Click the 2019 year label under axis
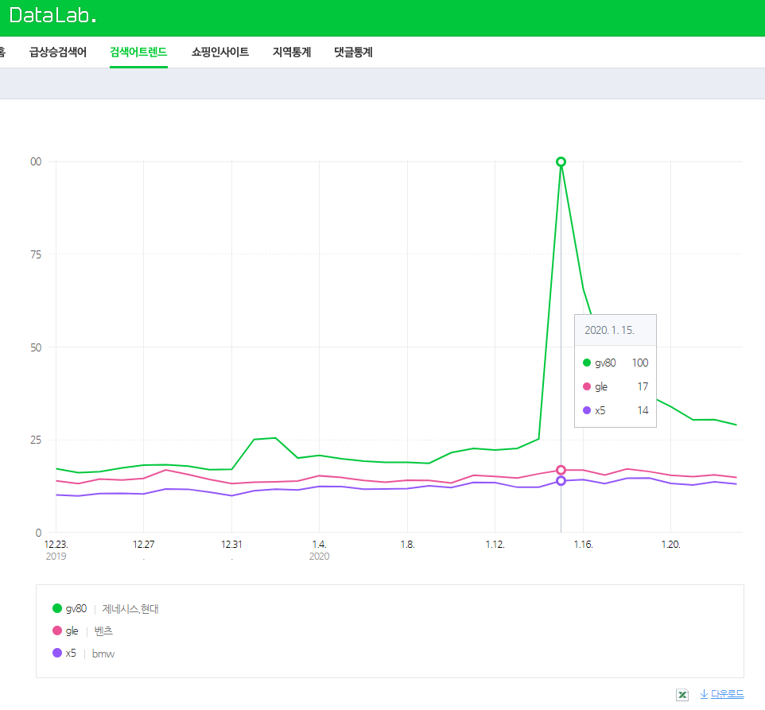 click(56, 557)
